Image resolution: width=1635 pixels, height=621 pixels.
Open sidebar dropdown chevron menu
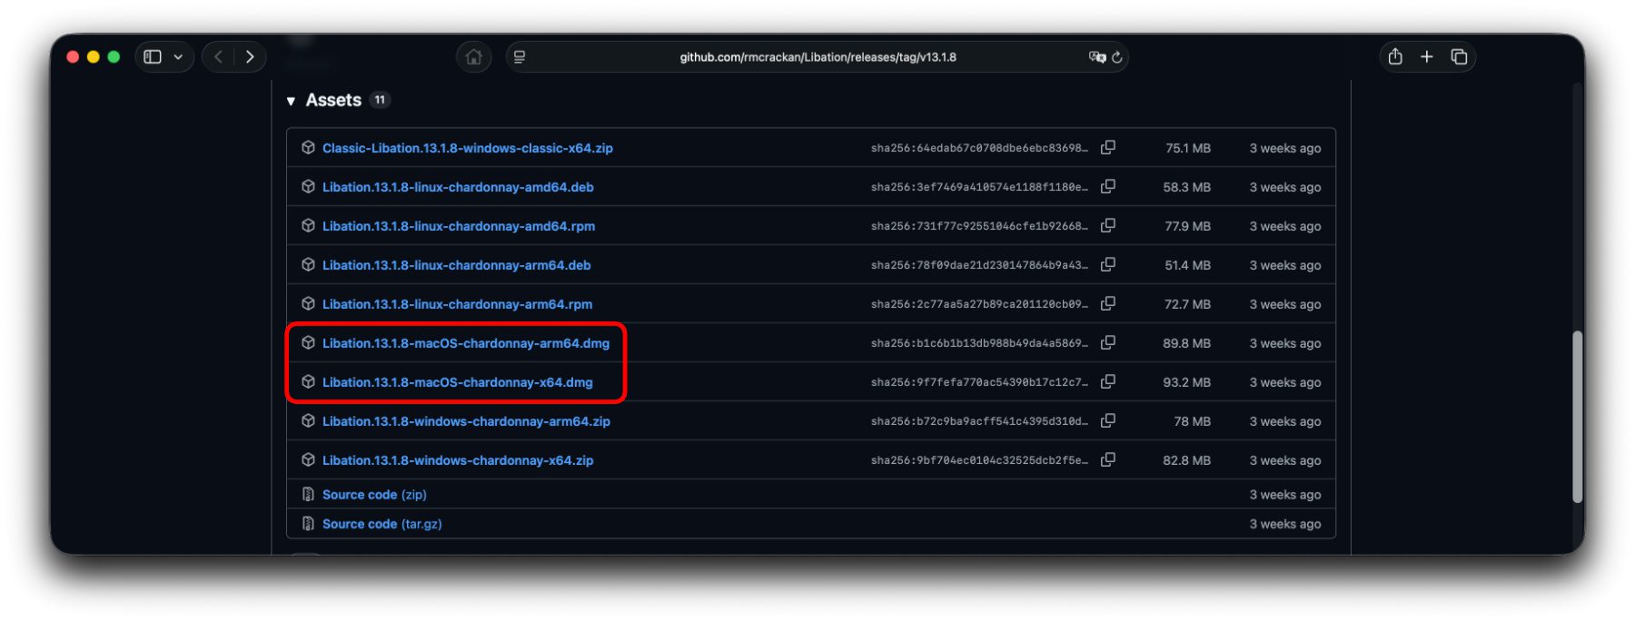(178, 56)
